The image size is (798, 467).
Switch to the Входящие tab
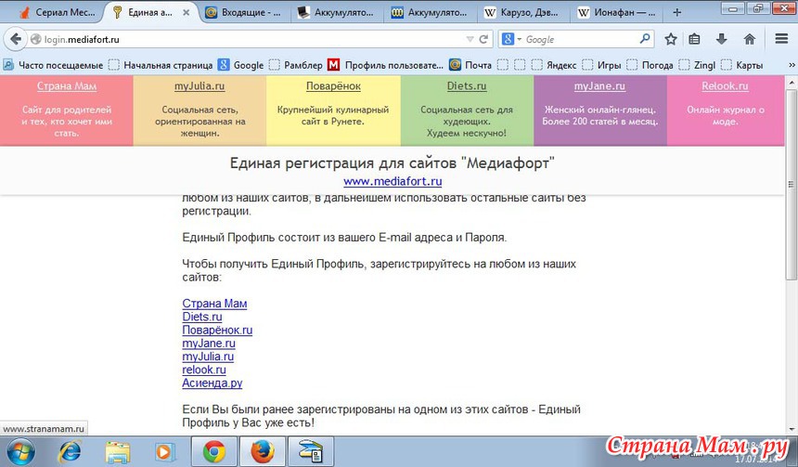pos(243,13)
